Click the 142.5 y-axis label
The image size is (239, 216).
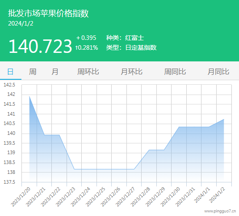pos(9,85)
